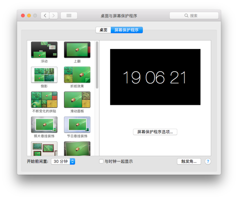Click the clock screen saver preview

point(155,77)
